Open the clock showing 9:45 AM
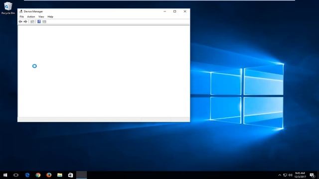 pyautogui.click(x=300, y=175)
